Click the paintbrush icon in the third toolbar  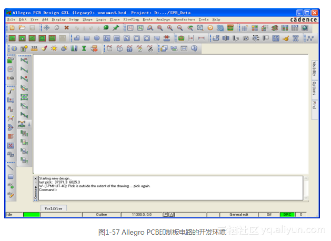44,48
